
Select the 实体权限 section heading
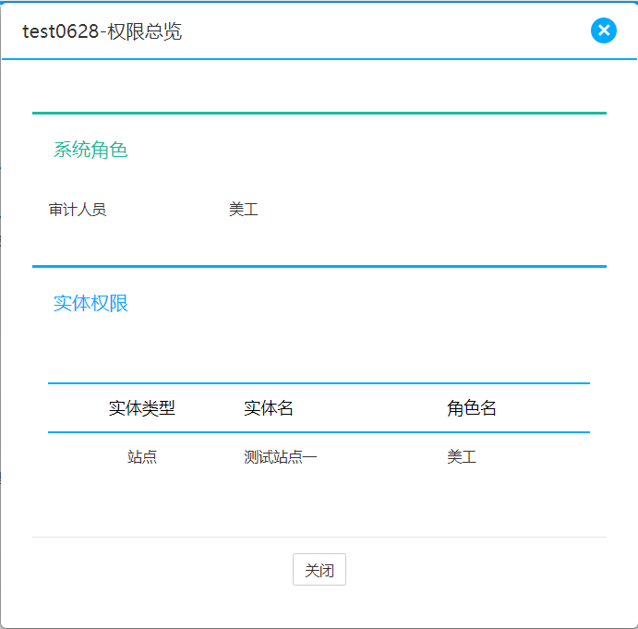(90, 303)
